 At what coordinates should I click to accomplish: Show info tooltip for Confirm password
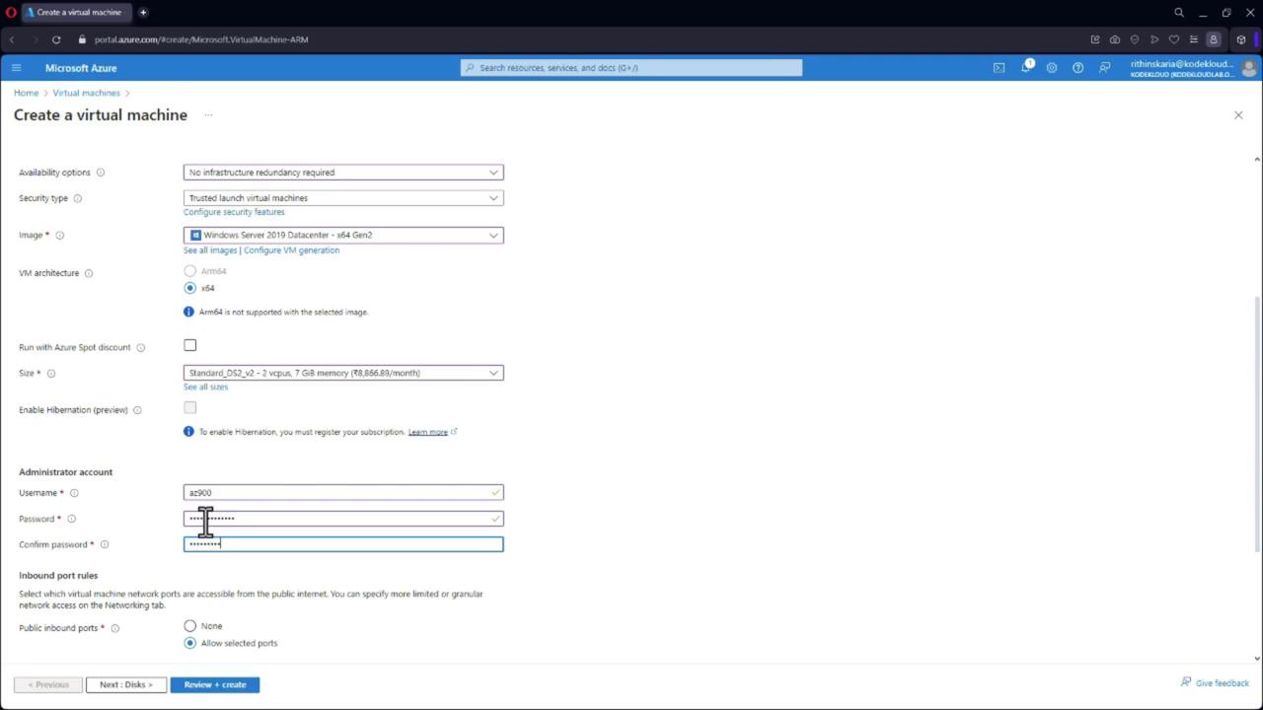click(x=105, y=544)
